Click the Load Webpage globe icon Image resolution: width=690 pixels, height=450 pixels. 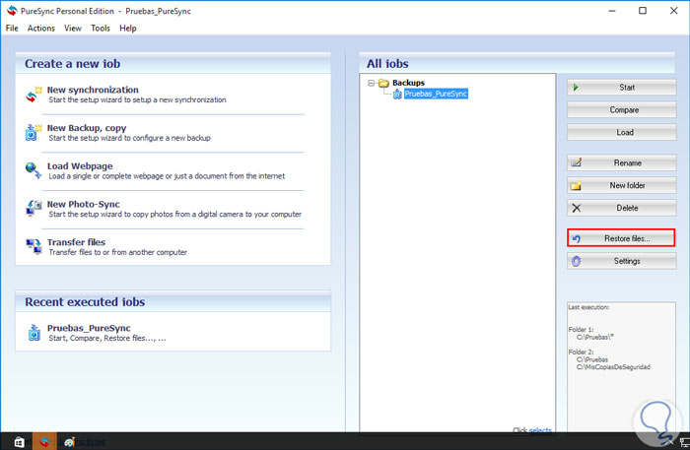click(33, 170)
